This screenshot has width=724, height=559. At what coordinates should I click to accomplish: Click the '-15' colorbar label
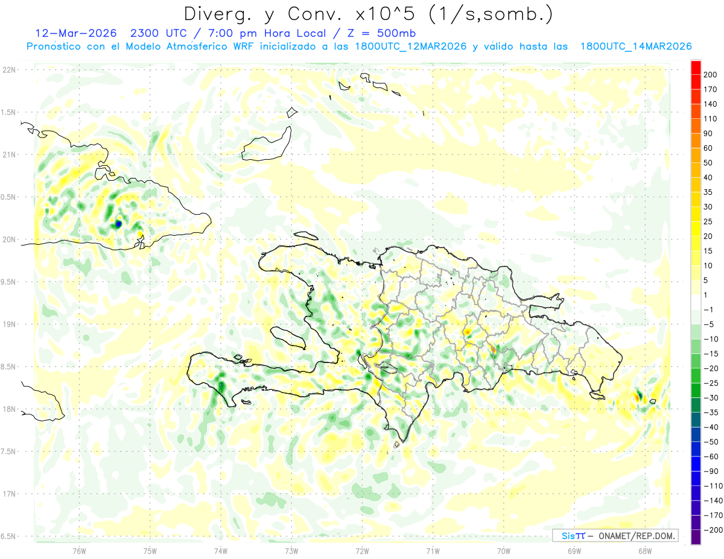point(711,354)
